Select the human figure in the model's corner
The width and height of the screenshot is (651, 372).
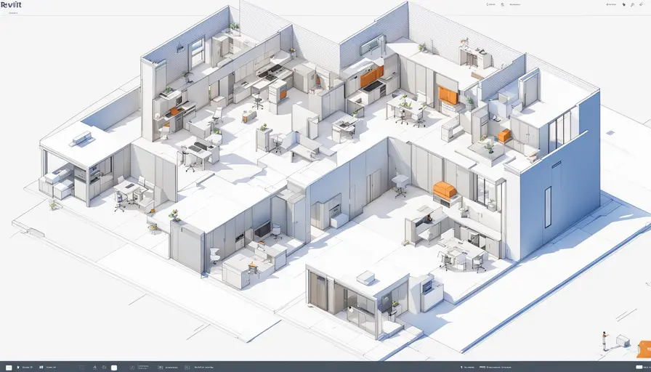(604, 339)
